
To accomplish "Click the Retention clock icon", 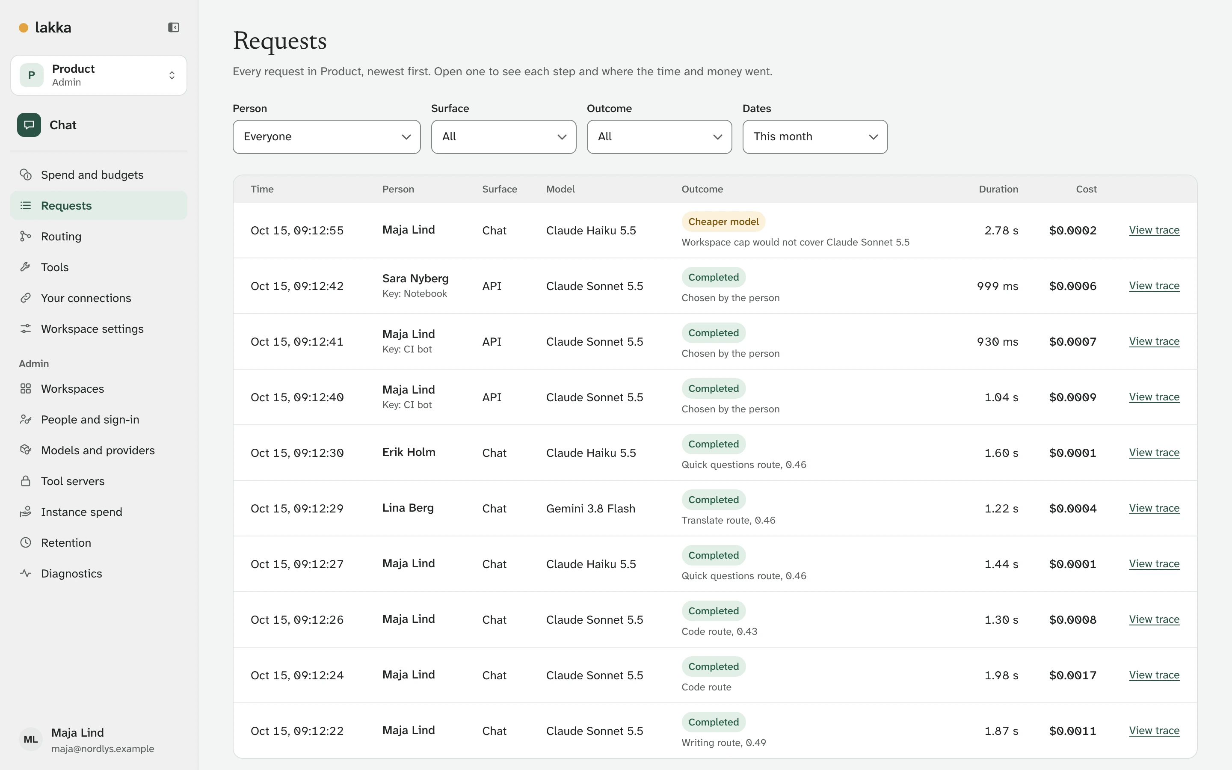I will (x=26, y=542).
